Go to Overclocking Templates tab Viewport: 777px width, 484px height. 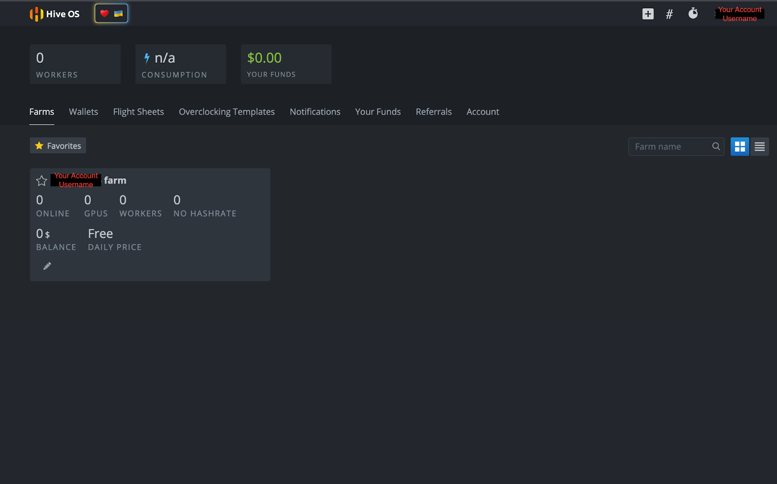pyautogui.click(x=227, y=112)
